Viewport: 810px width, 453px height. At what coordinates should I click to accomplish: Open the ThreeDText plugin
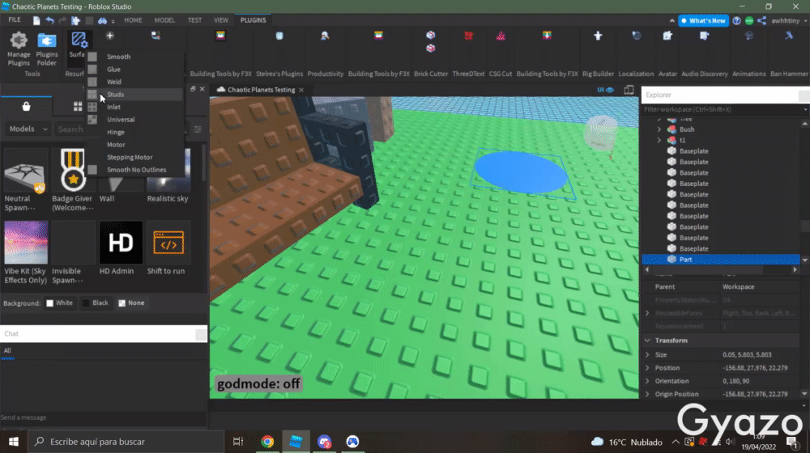(468, 36)
